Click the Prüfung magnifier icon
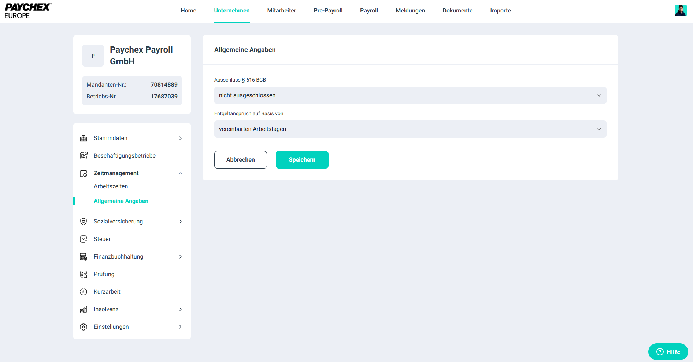The height and width of the screenshot is (362, 693). pos(84,274)
